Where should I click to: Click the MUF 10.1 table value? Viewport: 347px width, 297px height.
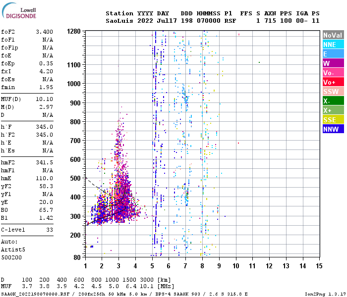pos(147,287)
